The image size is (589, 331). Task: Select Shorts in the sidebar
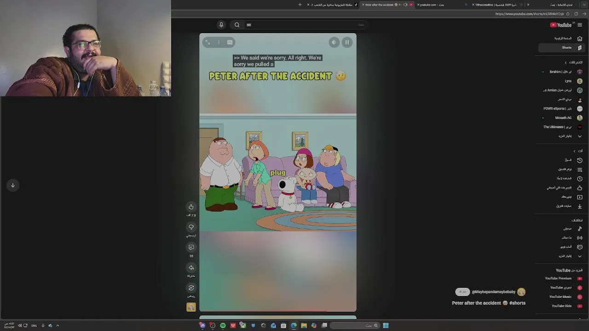[x=562, y=48]
